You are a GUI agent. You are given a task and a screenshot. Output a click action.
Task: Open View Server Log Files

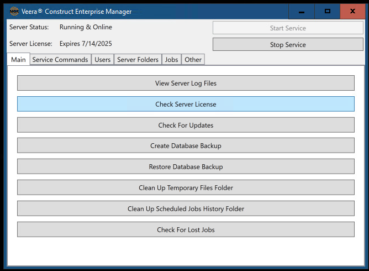[x=186, y=83]
